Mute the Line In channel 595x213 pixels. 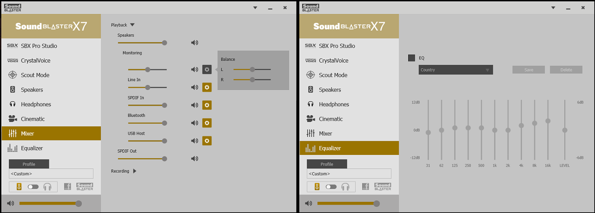194,87
